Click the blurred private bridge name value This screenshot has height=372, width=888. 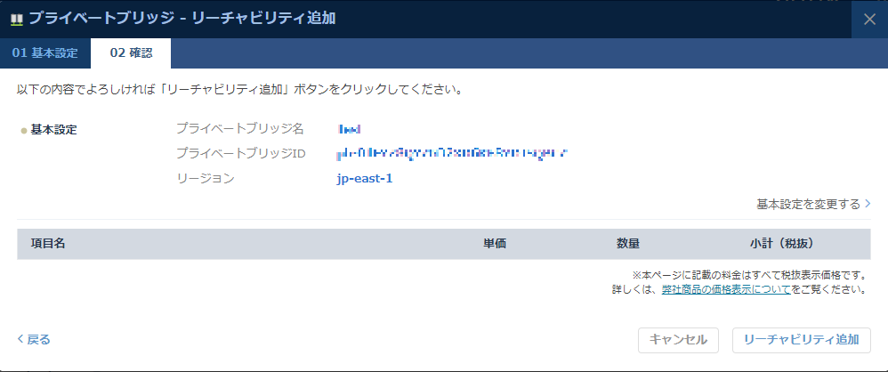click(349, 129)
